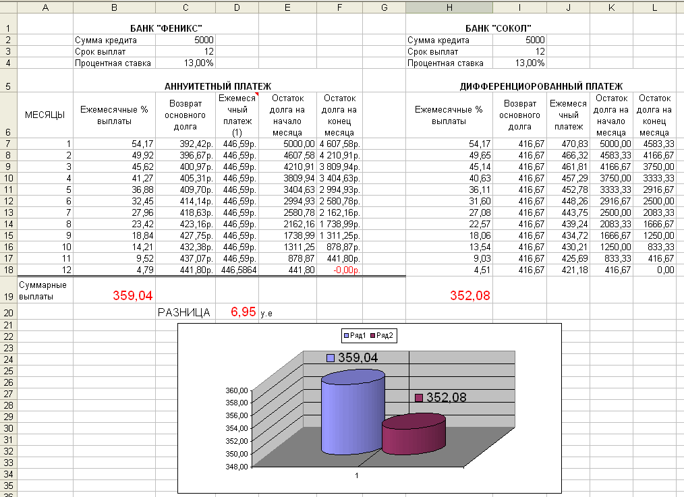The width and height of the screenshot is (684, 497).
Task: Select Сокол interest rate cell 13,00%
Action: coord(519,63)
